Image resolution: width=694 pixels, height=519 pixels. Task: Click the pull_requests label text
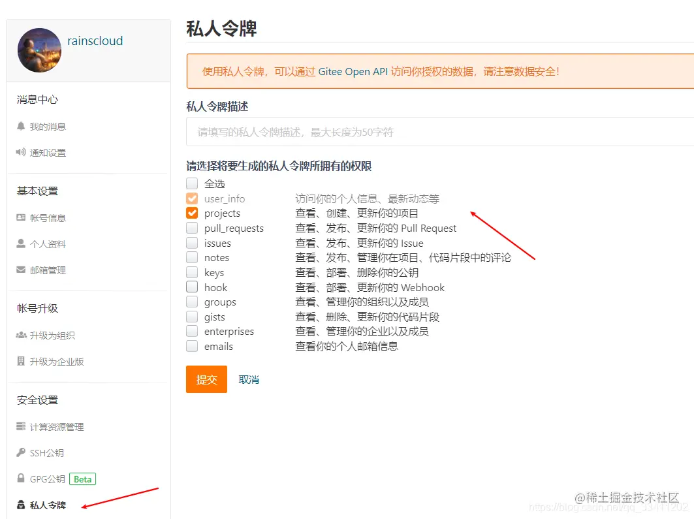click(x=234, y=228)
